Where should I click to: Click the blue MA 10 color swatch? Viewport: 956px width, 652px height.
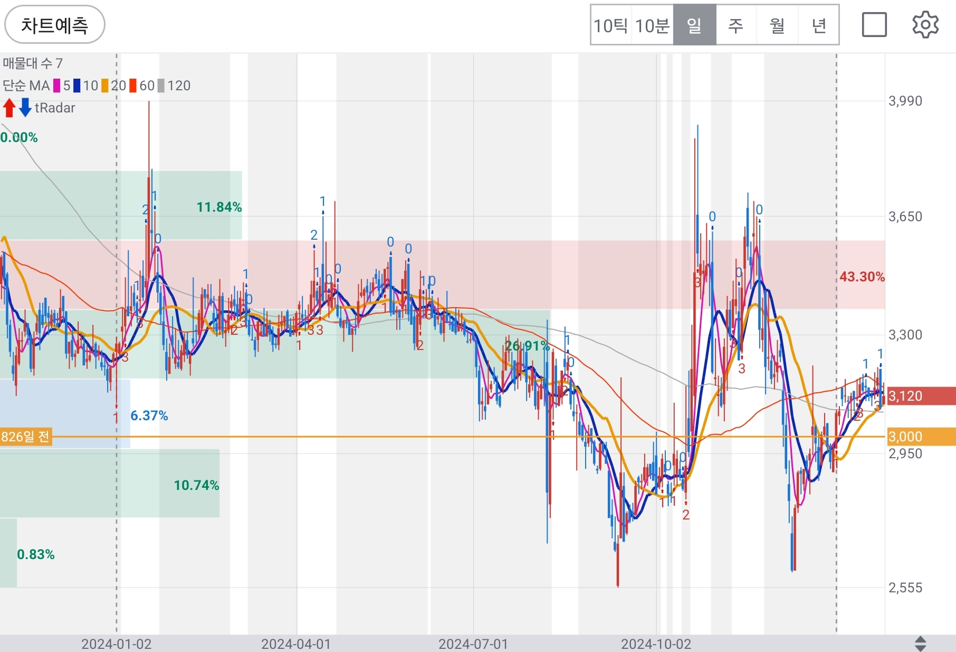tap(77, 86)
